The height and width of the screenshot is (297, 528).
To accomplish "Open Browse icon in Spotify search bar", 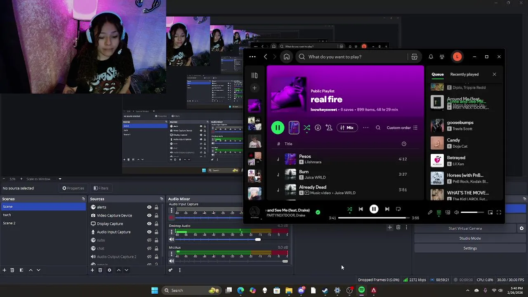I will click(x=414, y=57).
